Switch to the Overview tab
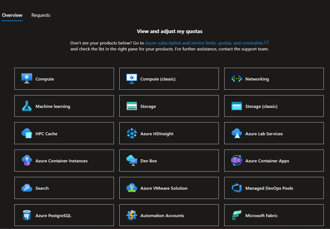Viewport: 330px width, 229px height. [x=12, y=15]
